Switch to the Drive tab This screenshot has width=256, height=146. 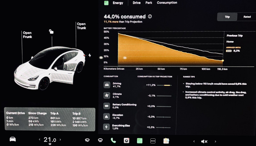(137, 3)
